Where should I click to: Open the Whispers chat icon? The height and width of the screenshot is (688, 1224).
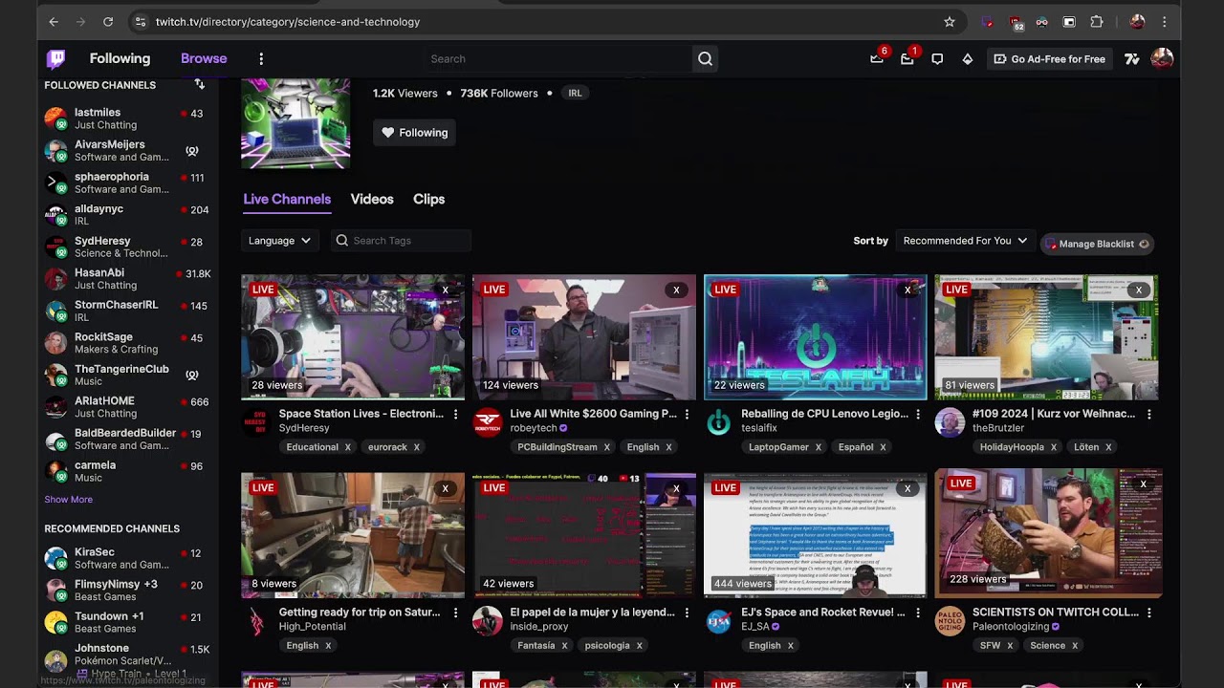[937, 59]
